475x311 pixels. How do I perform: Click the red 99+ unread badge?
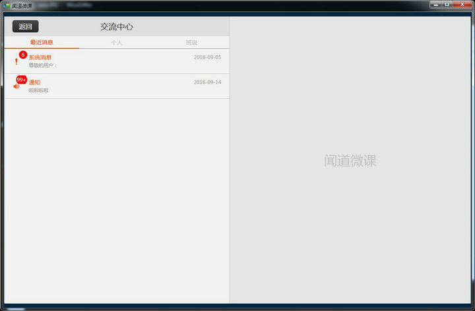click(22, 80)
